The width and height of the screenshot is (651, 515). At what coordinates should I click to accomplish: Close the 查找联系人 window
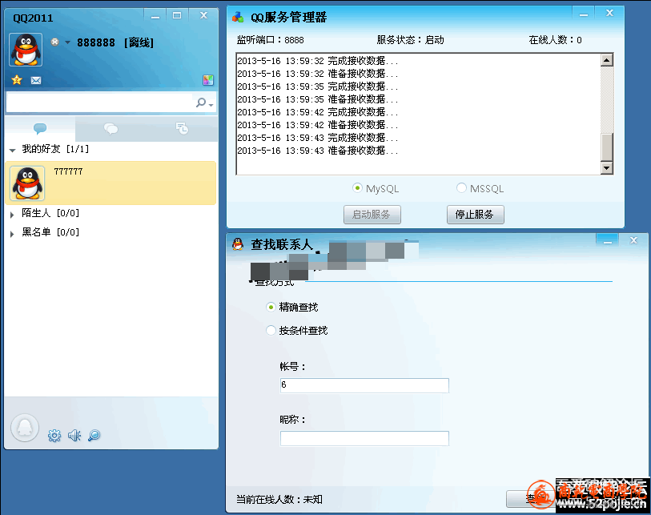(633, 240)
